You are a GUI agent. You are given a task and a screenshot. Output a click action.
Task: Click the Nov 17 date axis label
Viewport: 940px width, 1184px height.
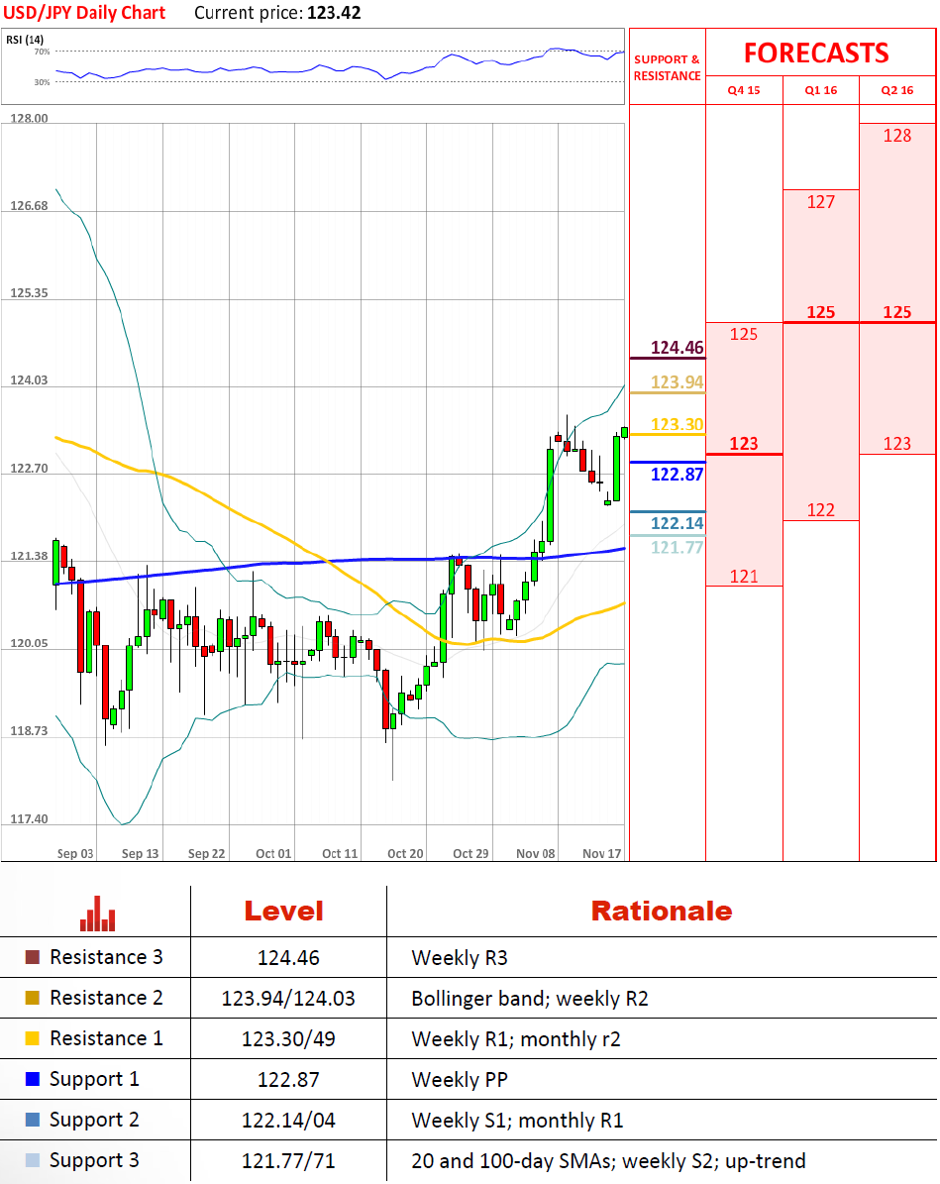[x=602, y=853]
